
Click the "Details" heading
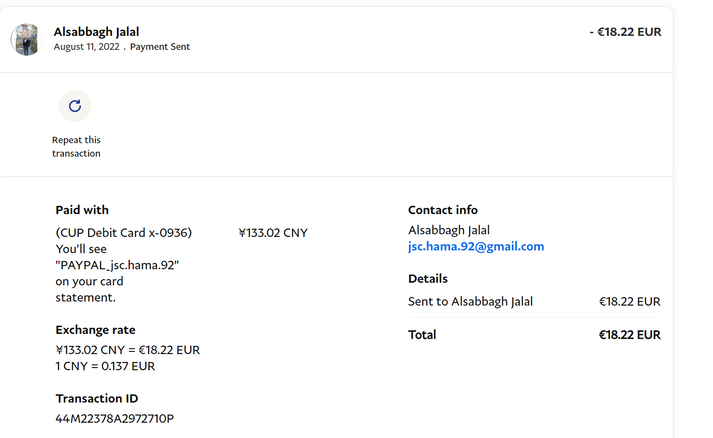428,279
